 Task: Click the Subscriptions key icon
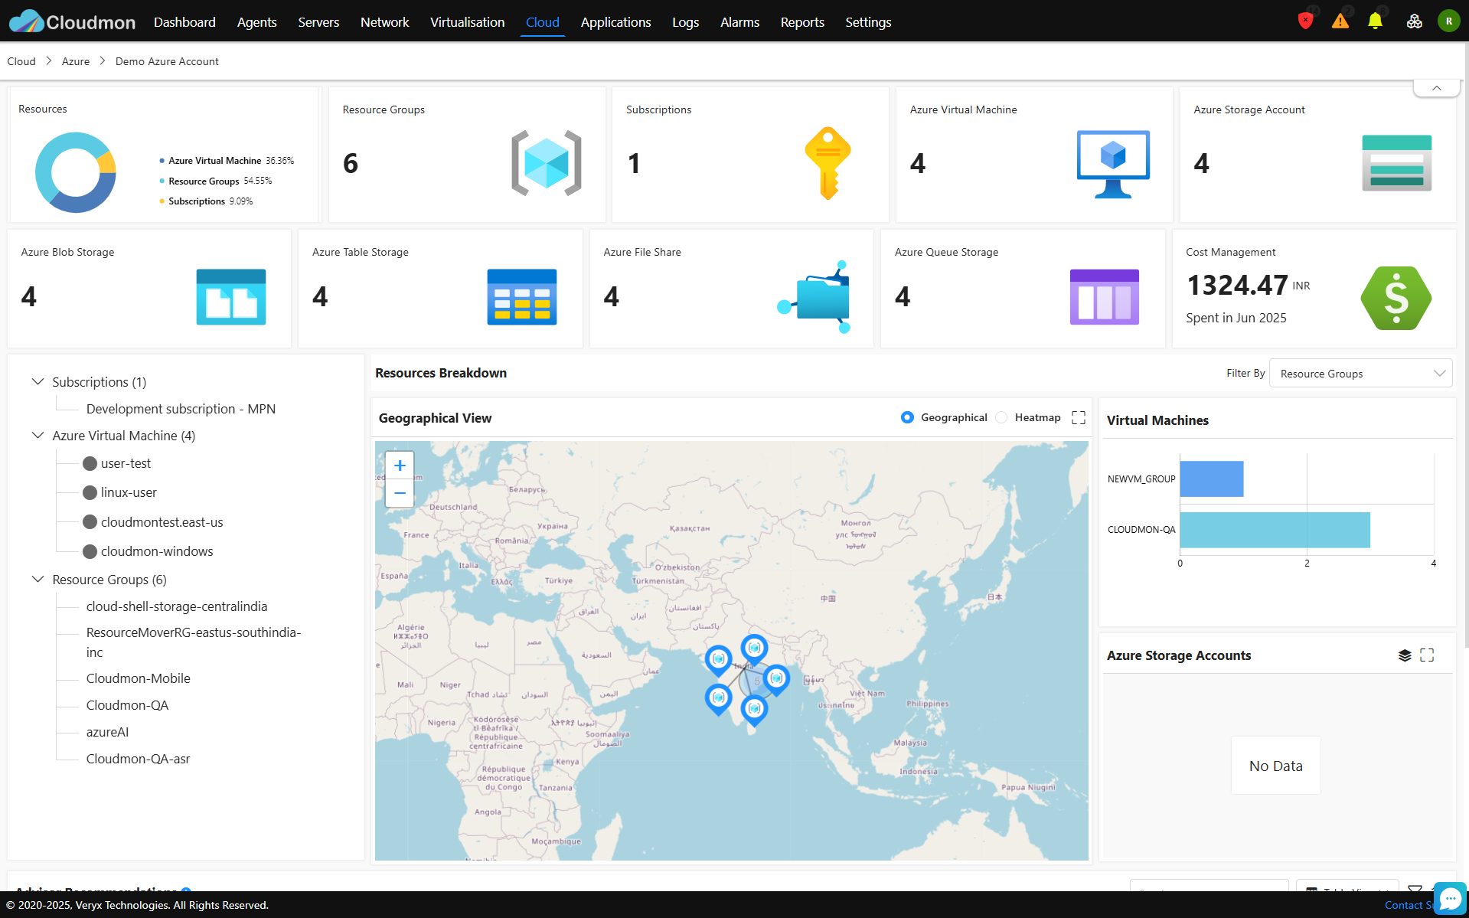pyautogui.click(x=828, y=163)
